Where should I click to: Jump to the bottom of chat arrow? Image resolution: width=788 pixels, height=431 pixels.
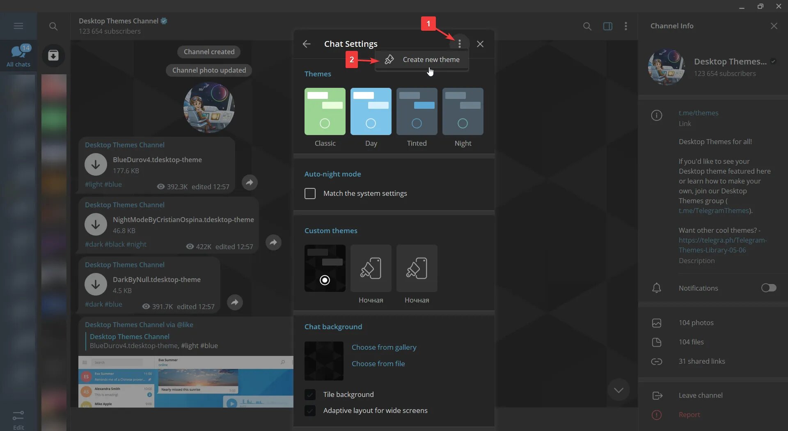click(618, 390)
